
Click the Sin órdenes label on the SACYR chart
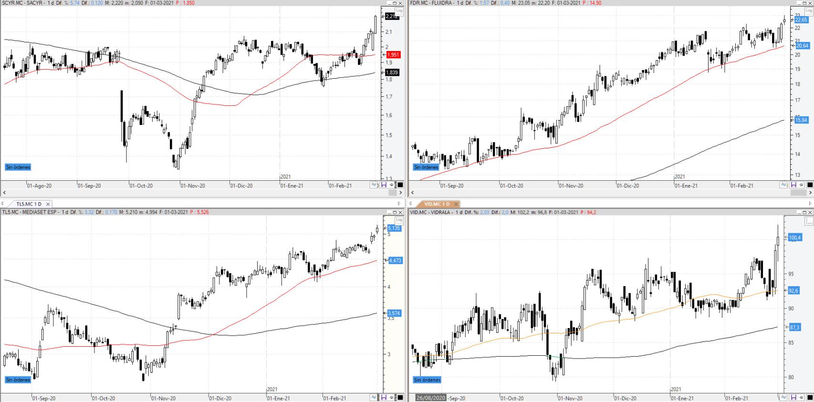18,167
